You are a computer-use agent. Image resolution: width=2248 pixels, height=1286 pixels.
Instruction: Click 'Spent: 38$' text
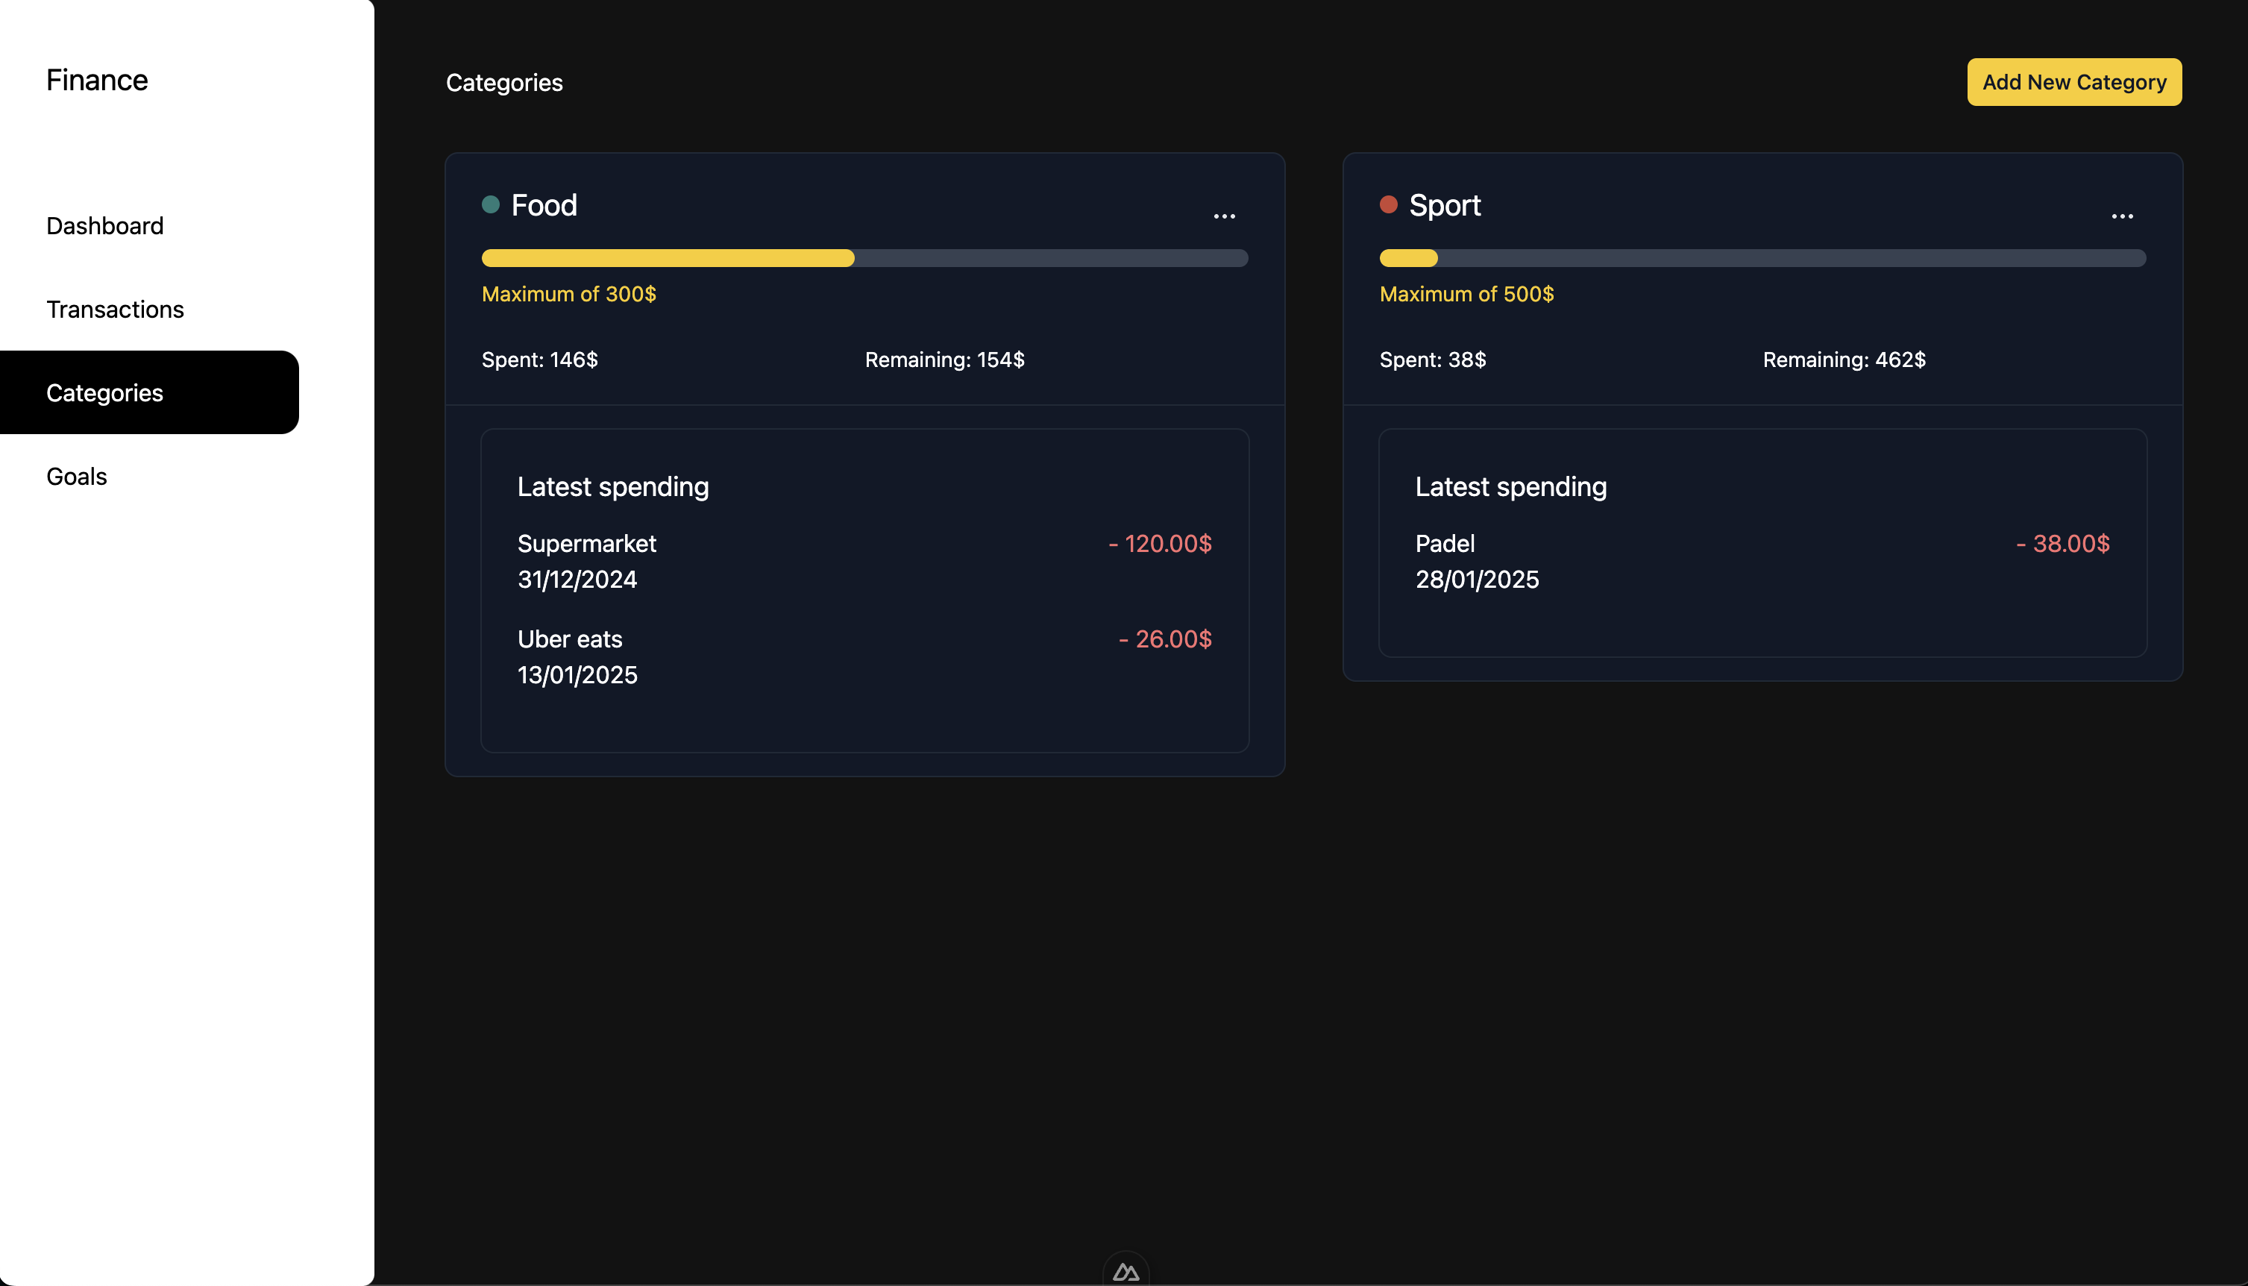[x=1432, y=360]
